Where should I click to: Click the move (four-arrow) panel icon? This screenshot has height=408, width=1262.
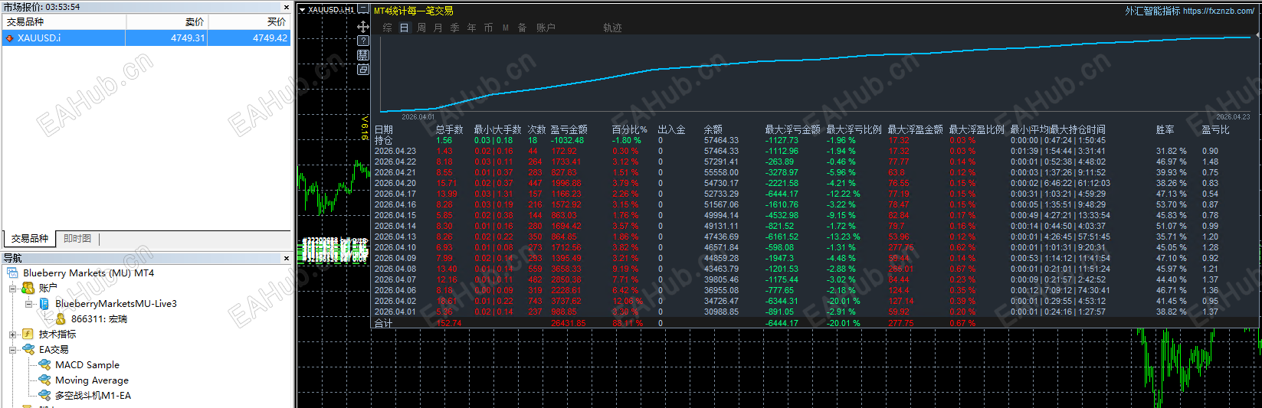tap(363, 27)
